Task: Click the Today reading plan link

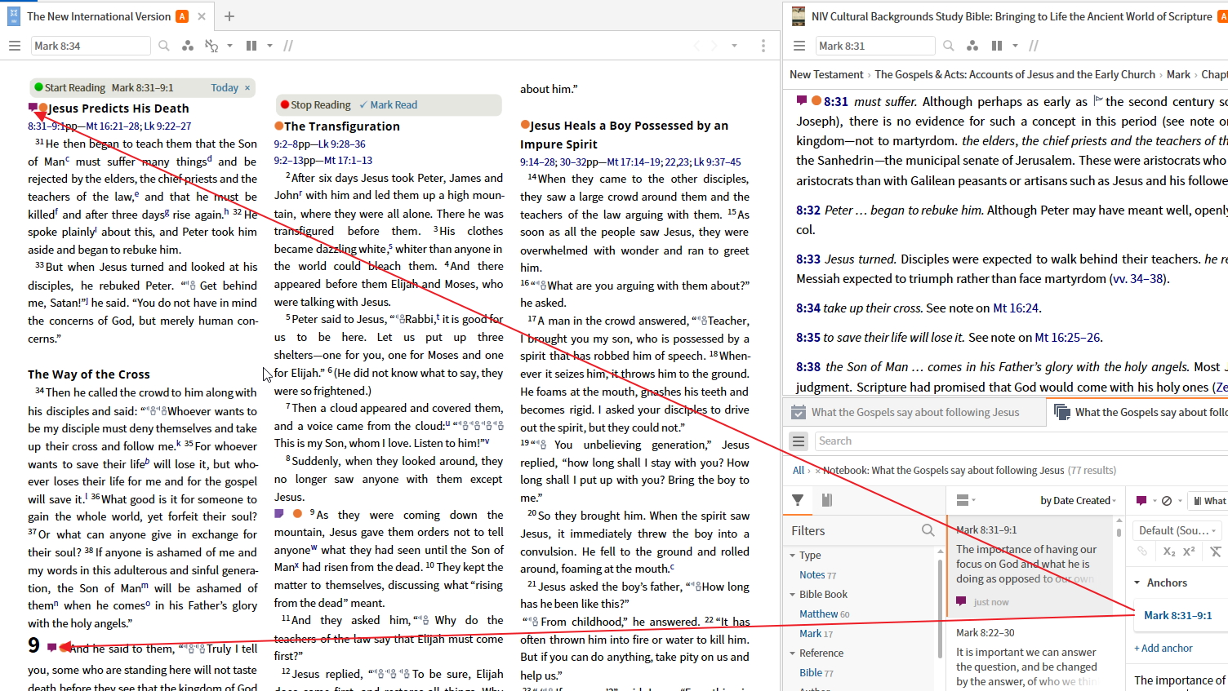Action: 225,87
